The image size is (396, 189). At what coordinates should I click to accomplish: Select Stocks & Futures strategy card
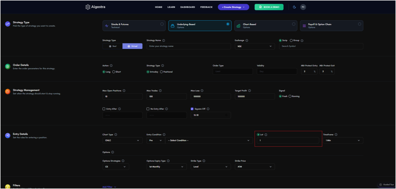point(134,26)
